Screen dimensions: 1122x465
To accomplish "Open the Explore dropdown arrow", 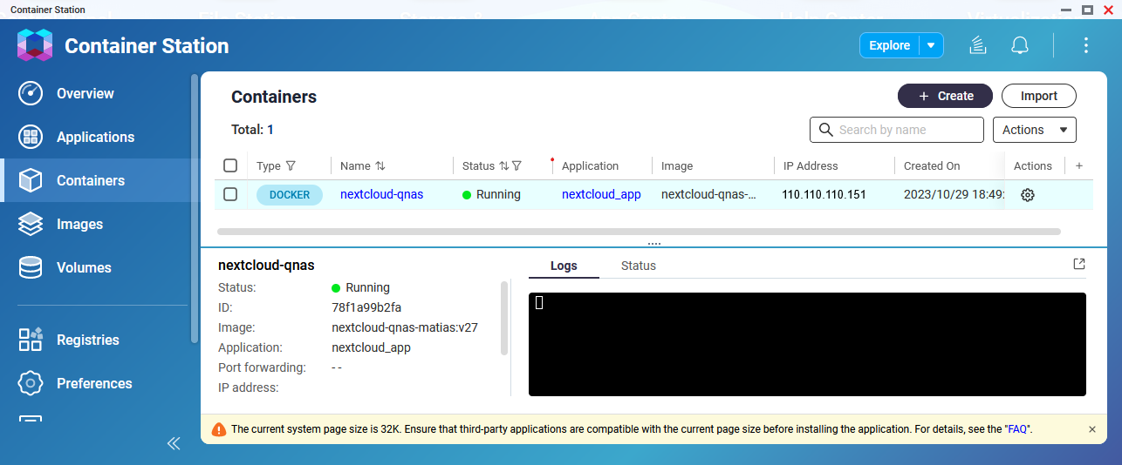I will 932,45.
